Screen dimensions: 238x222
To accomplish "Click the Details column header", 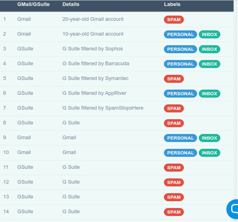I will pyautogui.click(x=71, y=4).
